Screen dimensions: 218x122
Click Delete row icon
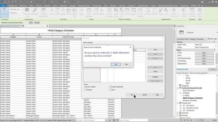[x=96, y=11]
